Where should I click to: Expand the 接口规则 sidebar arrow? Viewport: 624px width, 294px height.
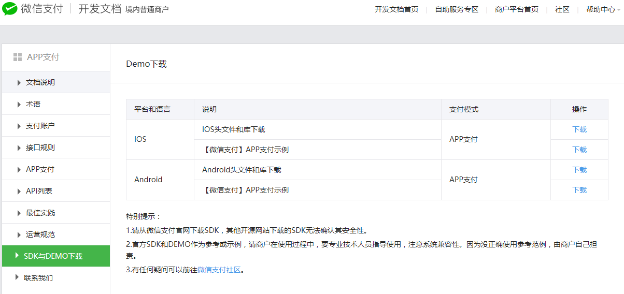(x=19, y=148)
